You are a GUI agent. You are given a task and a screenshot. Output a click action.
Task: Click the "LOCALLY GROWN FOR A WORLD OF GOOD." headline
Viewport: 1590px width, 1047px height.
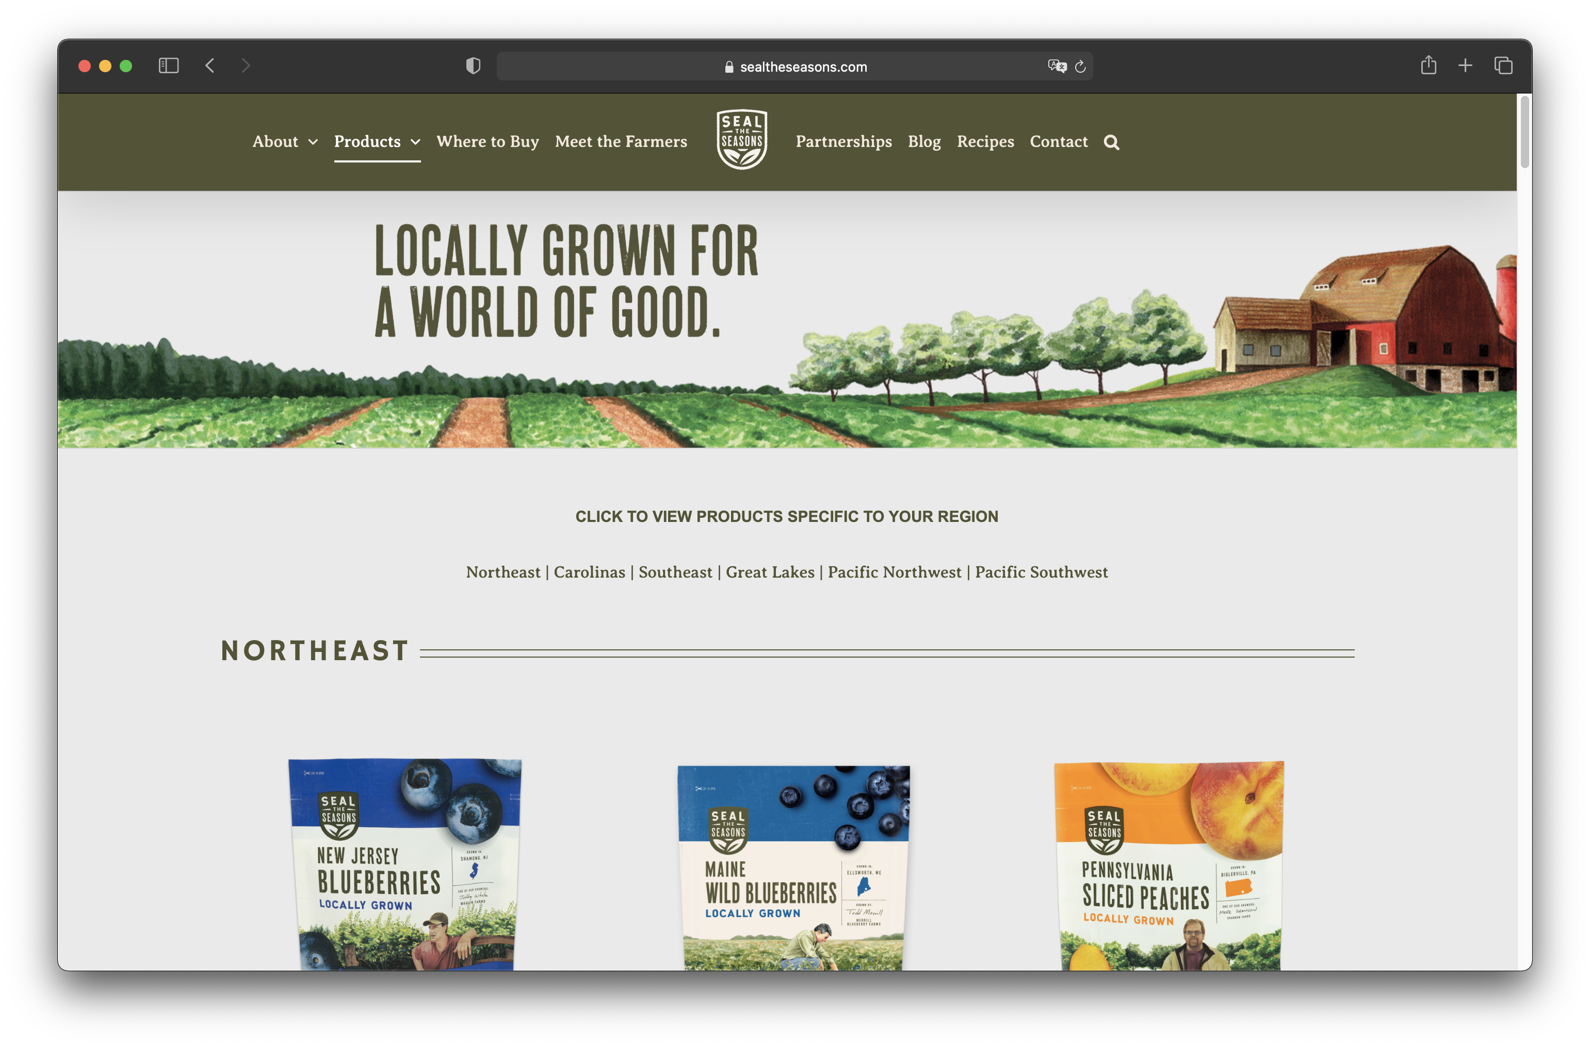point(566,281)
